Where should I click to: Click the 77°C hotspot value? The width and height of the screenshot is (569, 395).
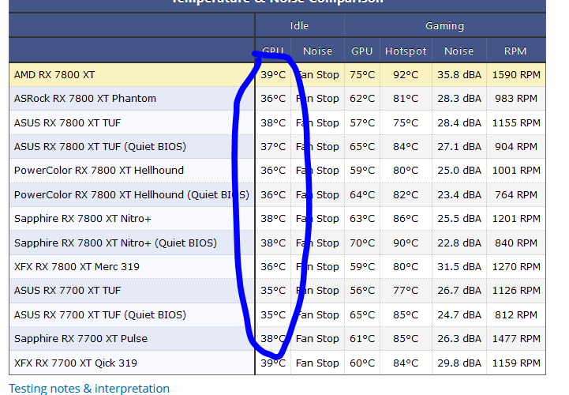(406, 291)
